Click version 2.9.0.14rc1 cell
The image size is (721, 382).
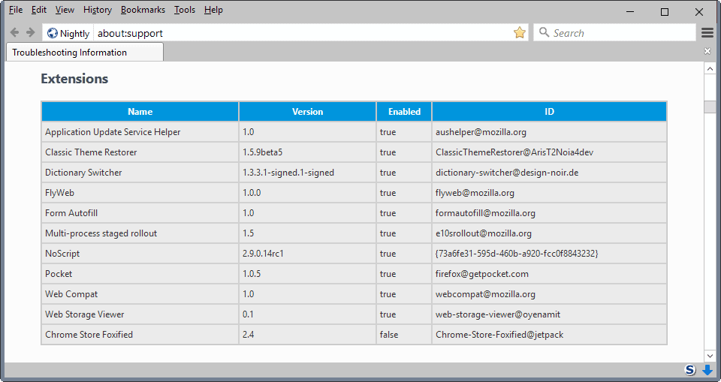coord(308,253)
